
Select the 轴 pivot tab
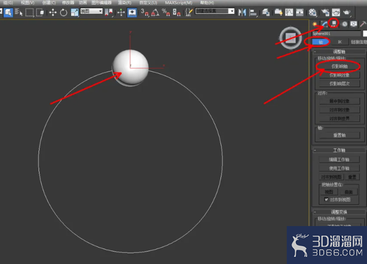coord(320,42)
